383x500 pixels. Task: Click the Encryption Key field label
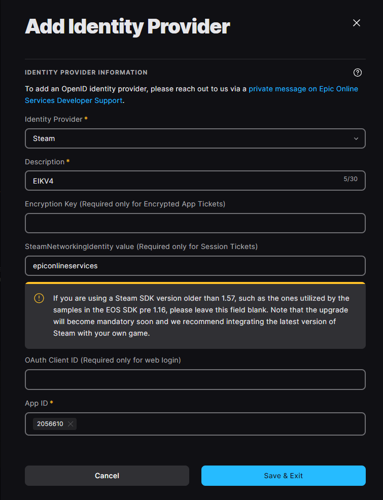(x=125, y=204)
